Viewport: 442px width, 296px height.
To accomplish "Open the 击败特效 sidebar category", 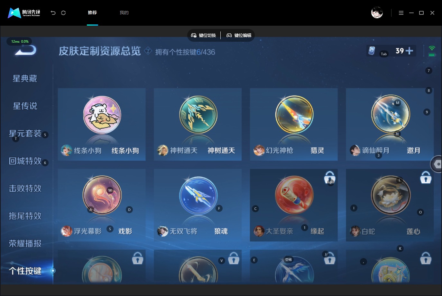I will [25, 188].
